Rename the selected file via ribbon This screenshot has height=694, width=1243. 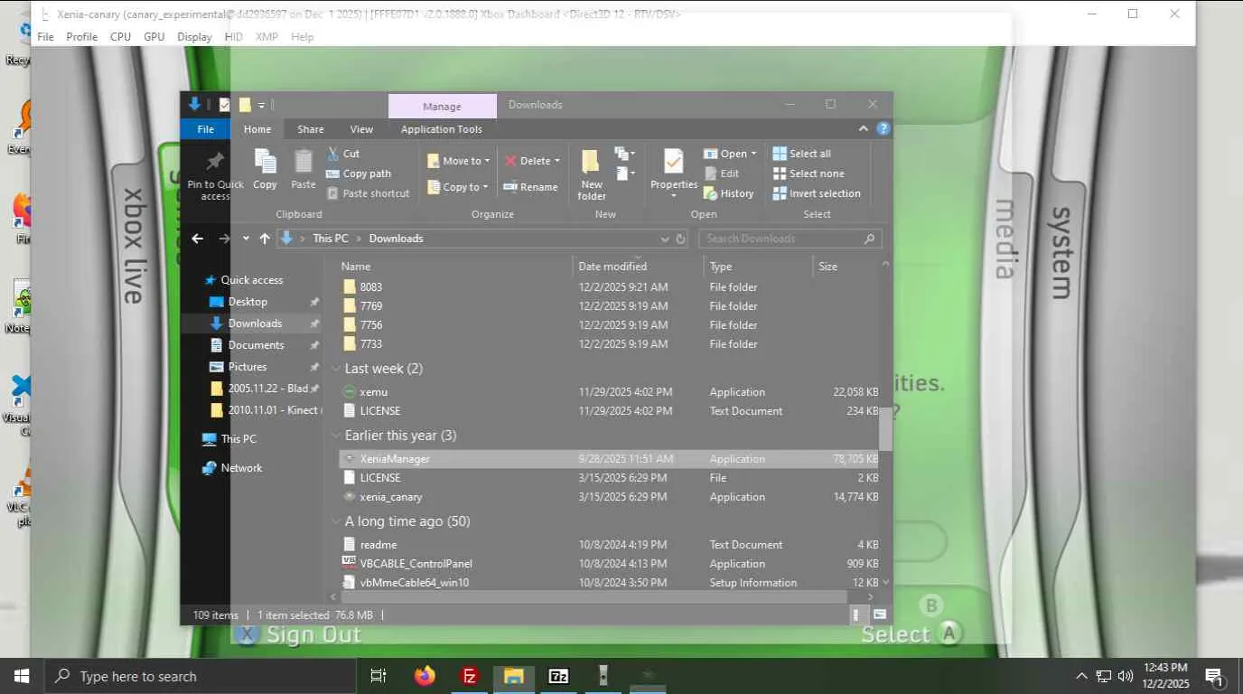(x=531, y=187)
